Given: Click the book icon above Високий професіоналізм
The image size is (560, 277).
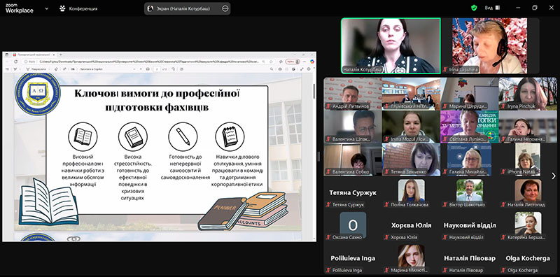Looking at the screenshot, I should (83, 136).
